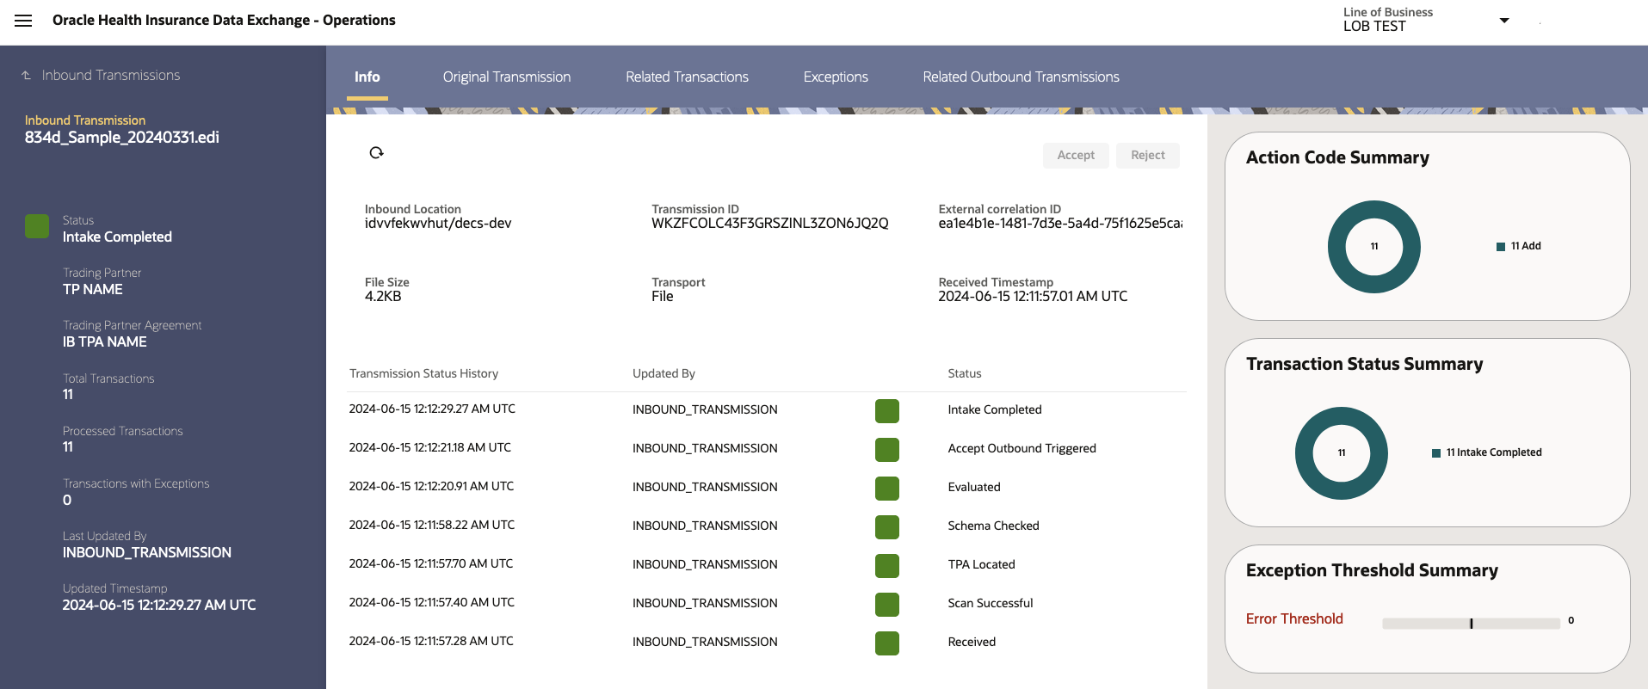Open the Related Transactions tab

pyautogui.click(x=687, y=77)
